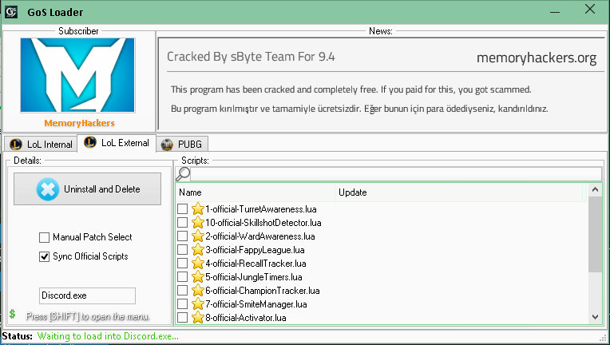Viewport: 610px width, 345px height.
Task: Click star icon of SmiteManager script
Action: click(x=198, y=304)
